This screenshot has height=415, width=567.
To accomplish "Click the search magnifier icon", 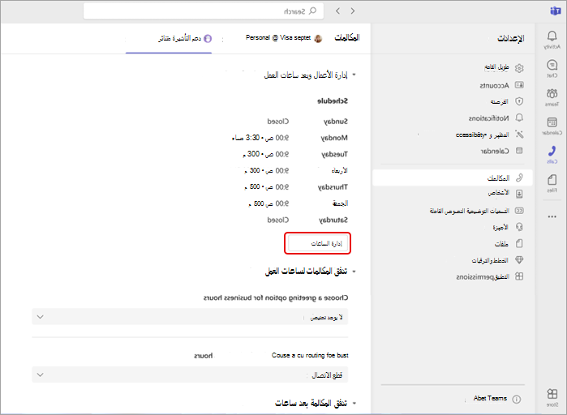I will click(x=313, y=11).
